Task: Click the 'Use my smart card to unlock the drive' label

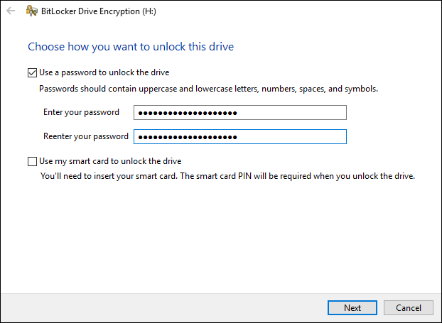Action: click(x=110, y=161)
